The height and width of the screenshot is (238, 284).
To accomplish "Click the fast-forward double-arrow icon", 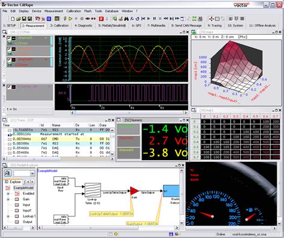I will (177, 19).
